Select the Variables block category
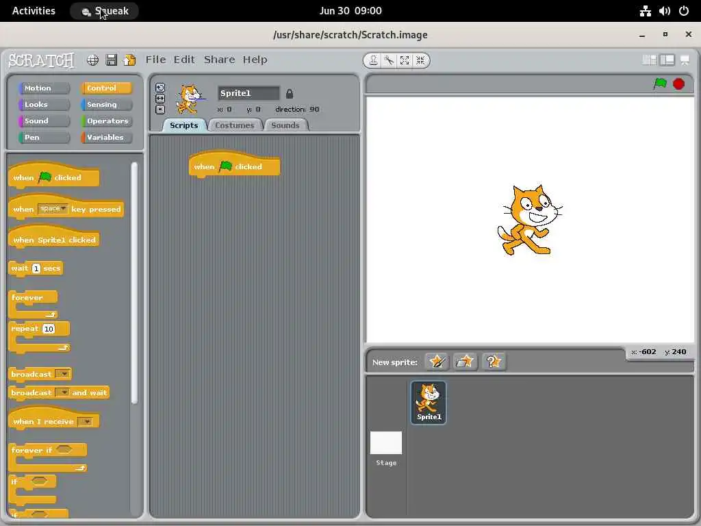Viewport: 701px width, 526px height. 106,137
